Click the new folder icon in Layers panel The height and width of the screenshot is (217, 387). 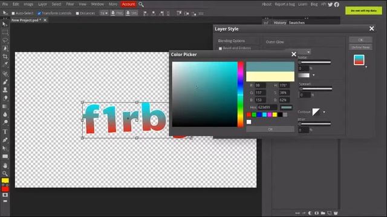click(x=323, y=213)
